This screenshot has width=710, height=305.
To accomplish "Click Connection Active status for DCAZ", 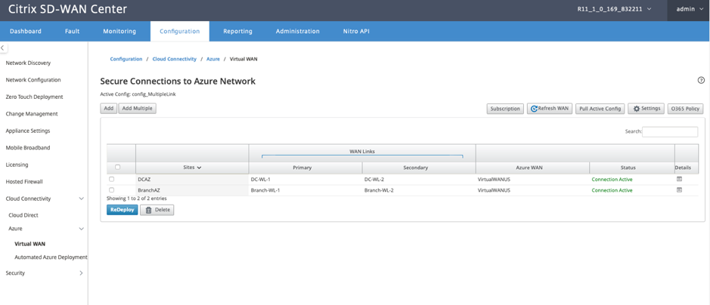I will [x=612, y=180].
